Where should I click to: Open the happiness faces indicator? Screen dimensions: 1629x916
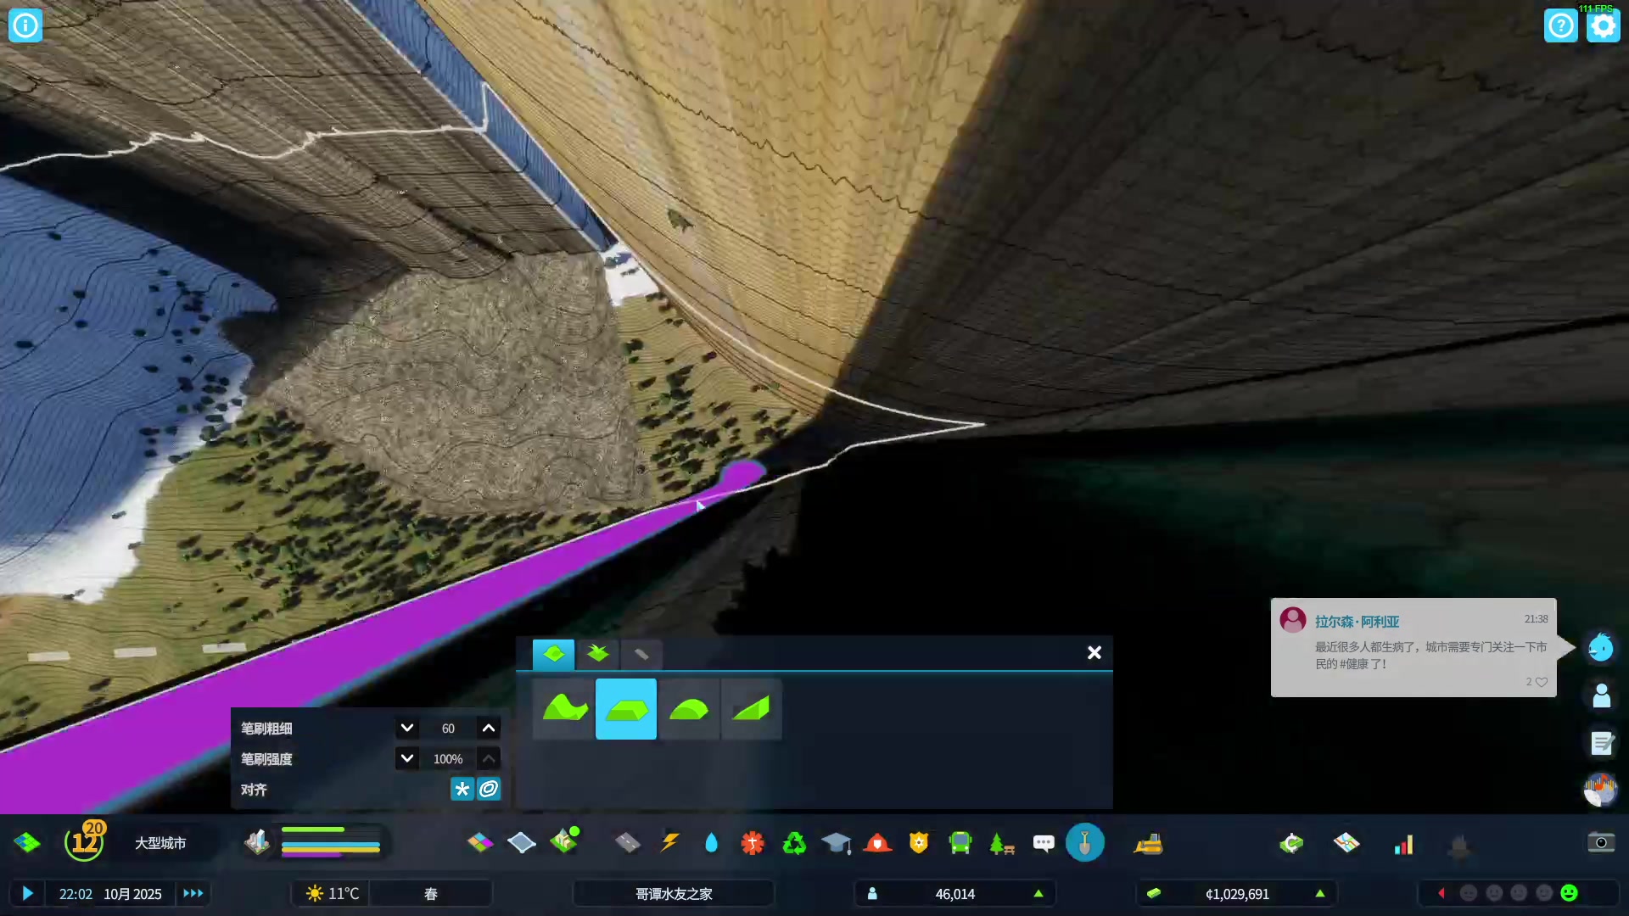pyautogui.click(x=1519, y=893)
